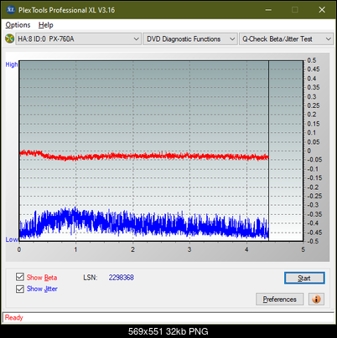Close the PlexTools window

[322, 10]
